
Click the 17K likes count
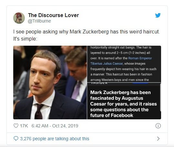coord(24,126)
